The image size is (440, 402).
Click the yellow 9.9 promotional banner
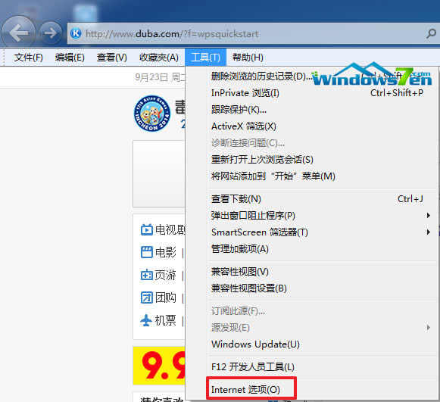(159, 366)
